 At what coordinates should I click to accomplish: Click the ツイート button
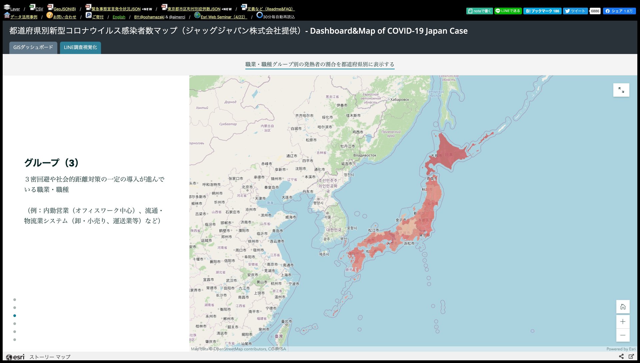(x=575, y=11)
